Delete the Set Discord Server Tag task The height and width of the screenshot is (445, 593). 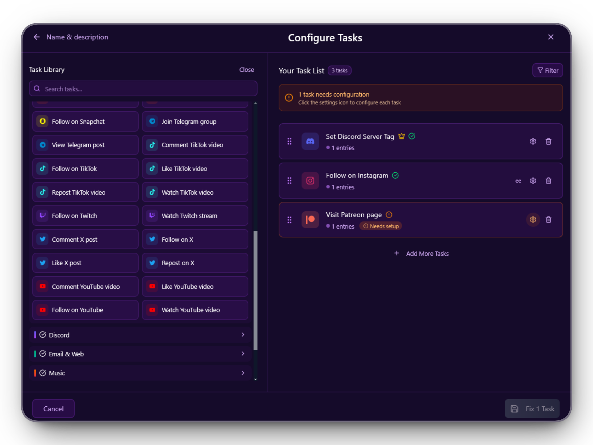(x=549, y=141)
